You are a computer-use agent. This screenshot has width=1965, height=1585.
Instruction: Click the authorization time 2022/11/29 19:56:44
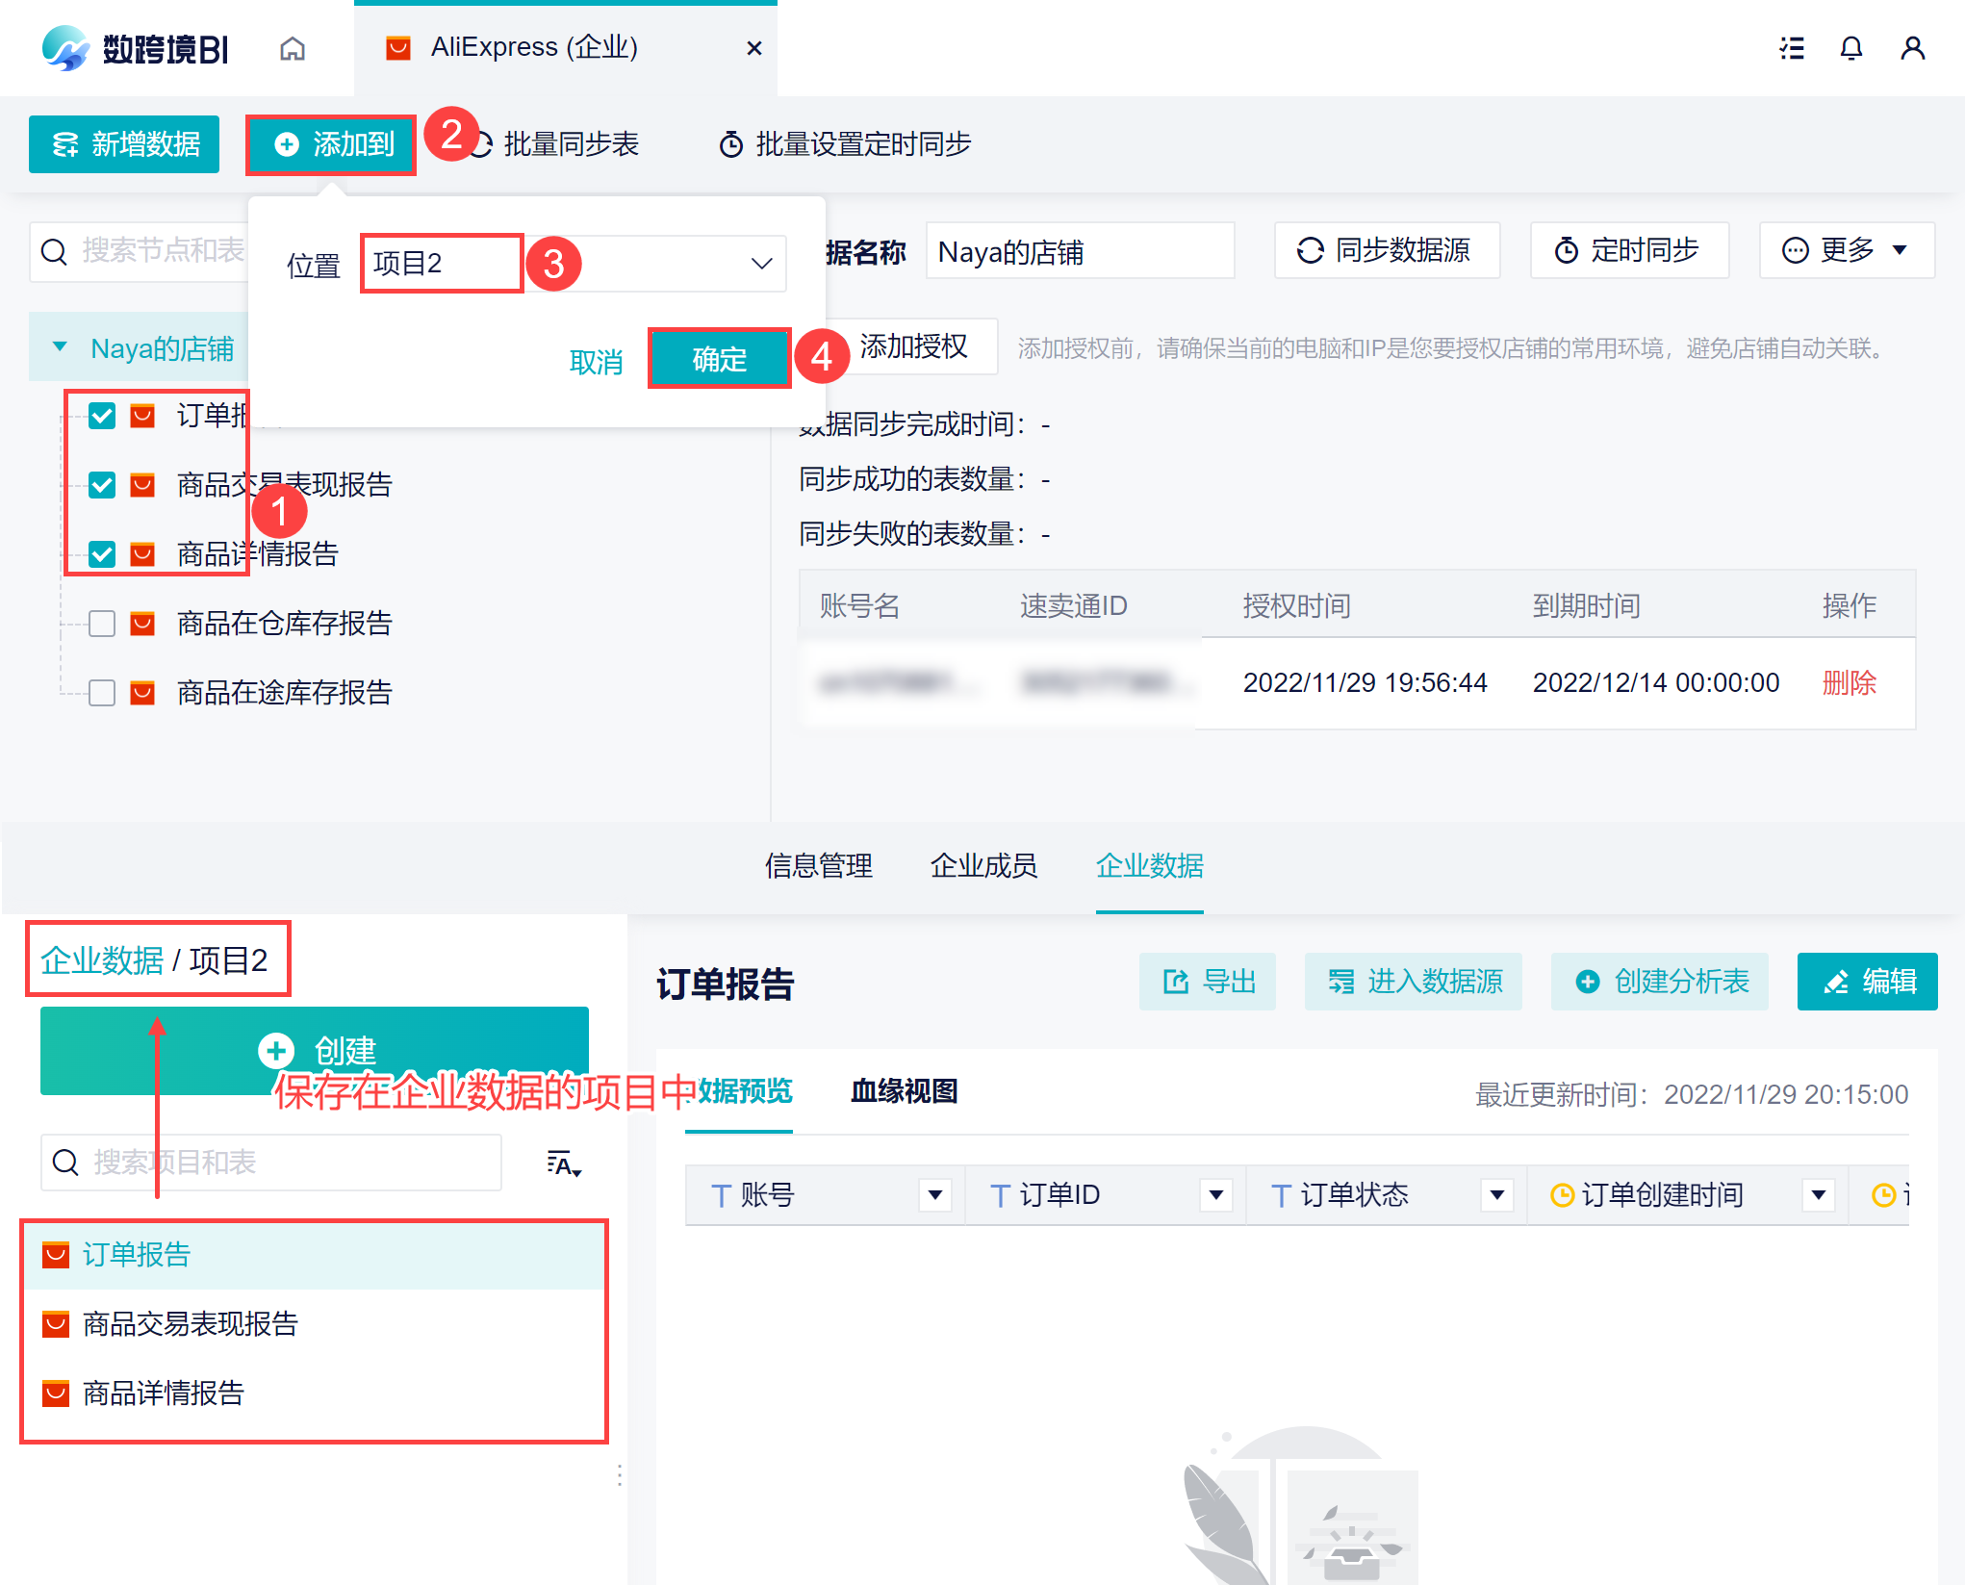pos(1365,682)
